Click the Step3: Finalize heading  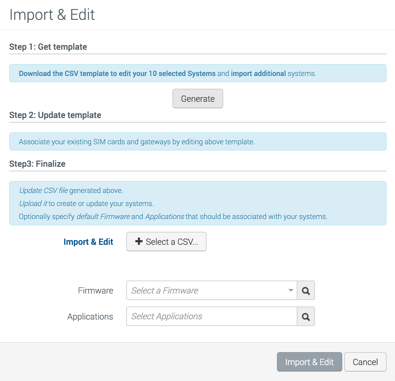coord(37,164)
